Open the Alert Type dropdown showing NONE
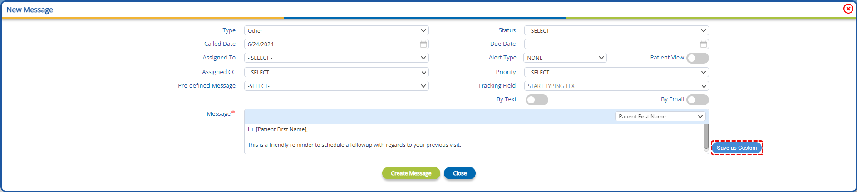The height and width of the screenshot is (192, 857). pyautogui.click(x=565, y=58)
